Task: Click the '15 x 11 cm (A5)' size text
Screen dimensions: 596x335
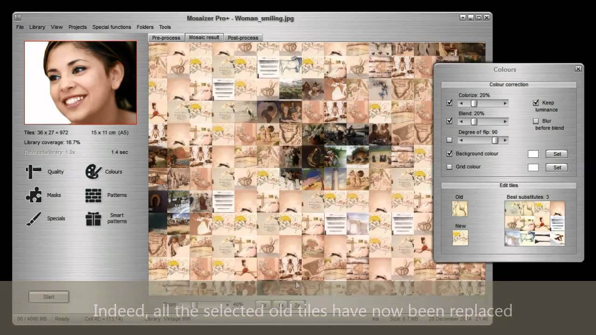Action: [110, 133]
